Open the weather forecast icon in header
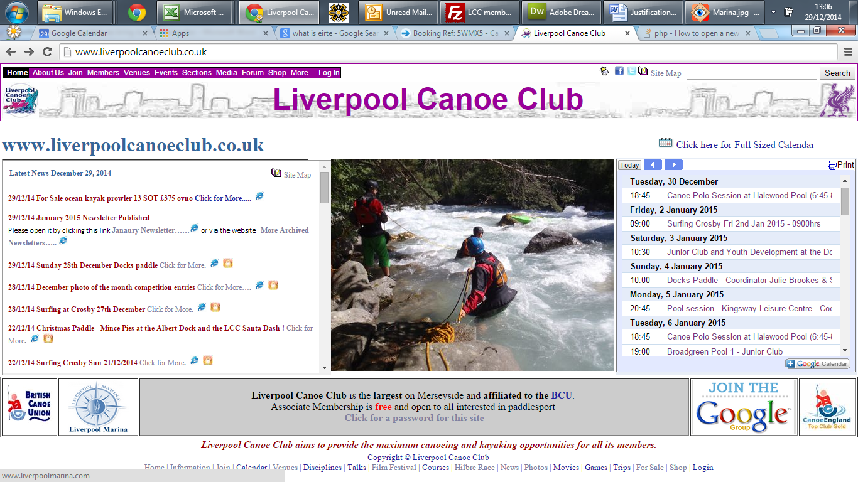 [604, 71]
